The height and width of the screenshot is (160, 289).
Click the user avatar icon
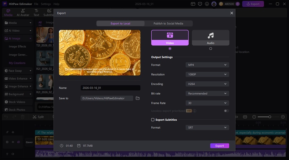click(214, 4)
